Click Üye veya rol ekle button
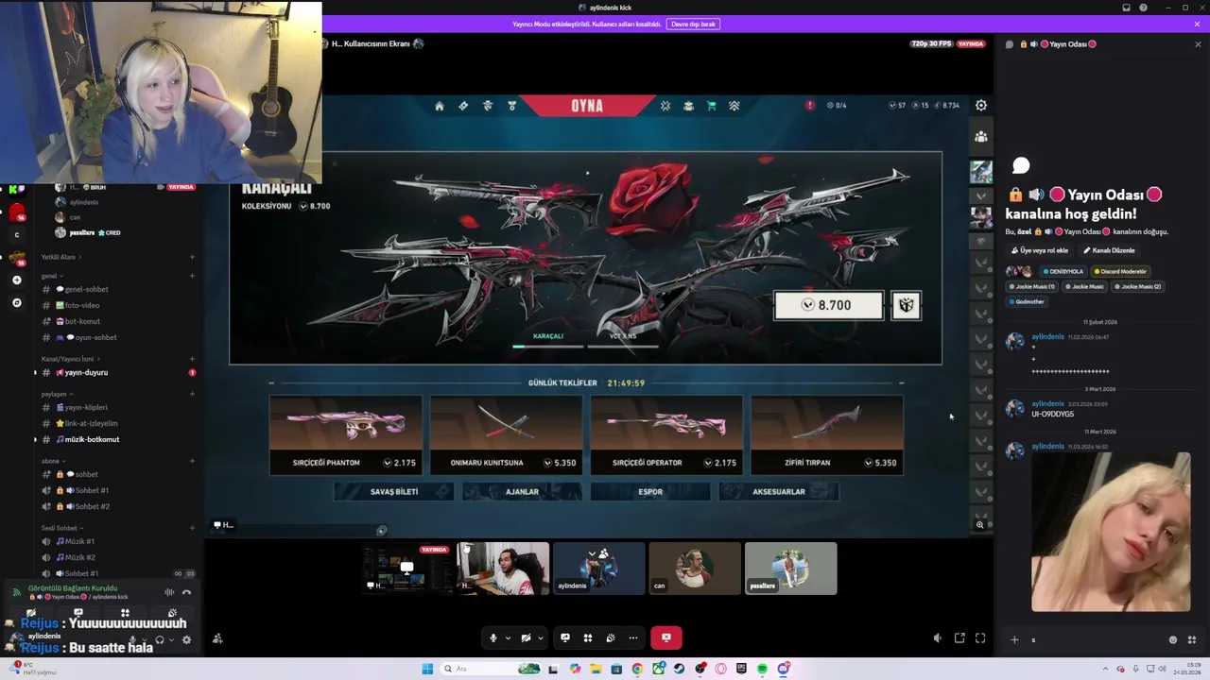 [x=1041, y=250]
